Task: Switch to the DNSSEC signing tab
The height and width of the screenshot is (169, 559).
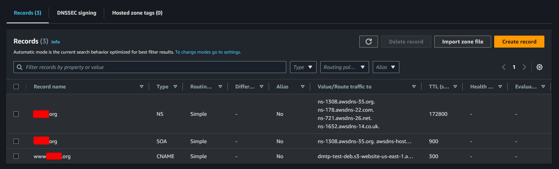Action: pos(76,13)
